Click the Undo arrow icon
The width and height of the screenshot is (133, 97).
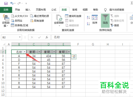coord(12,3)
